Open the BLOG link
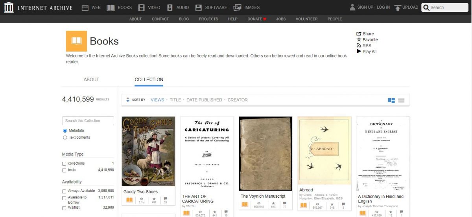Screen dimensions: 472x217 pos(184,19)
